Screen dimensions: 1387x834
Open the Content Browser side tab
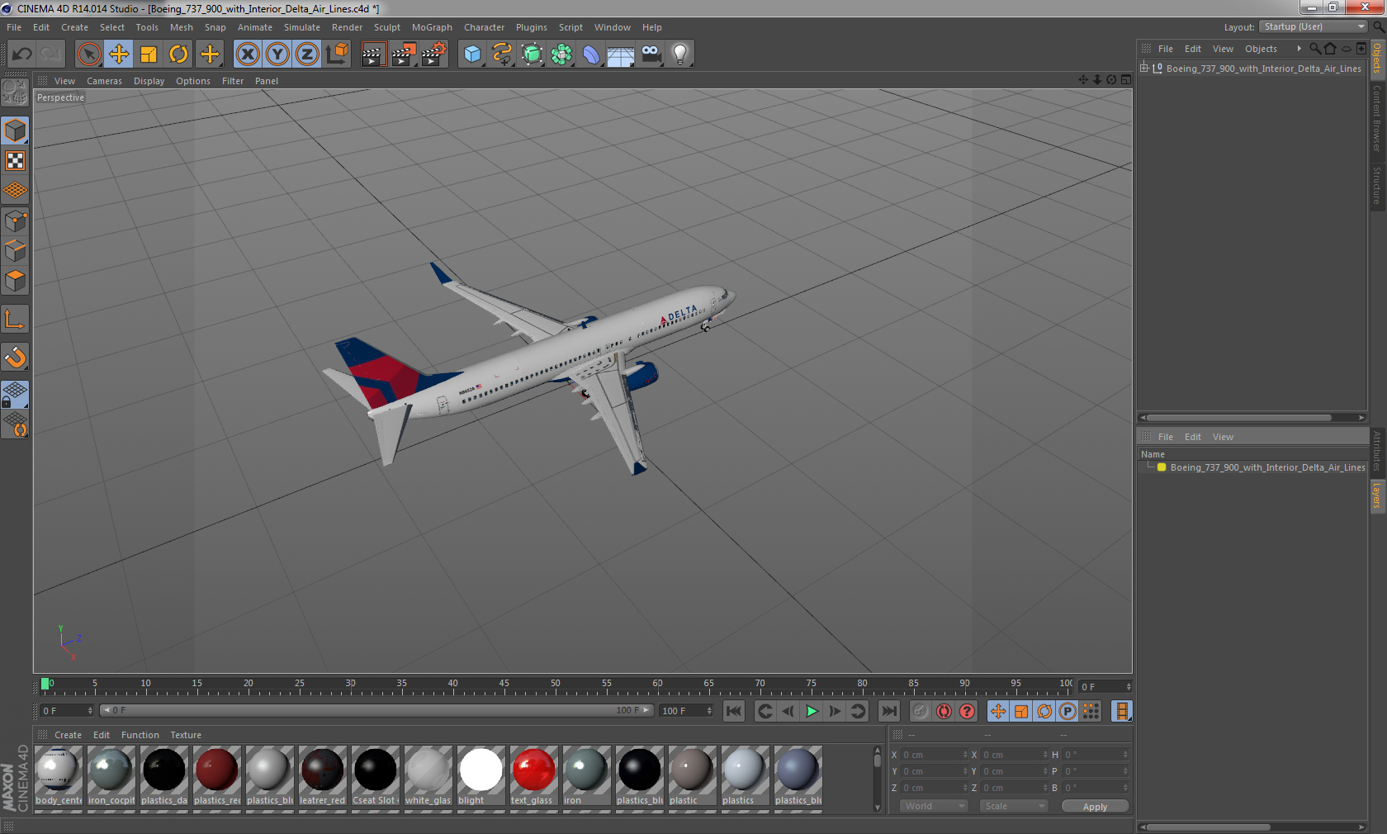tap(1377, 117)
